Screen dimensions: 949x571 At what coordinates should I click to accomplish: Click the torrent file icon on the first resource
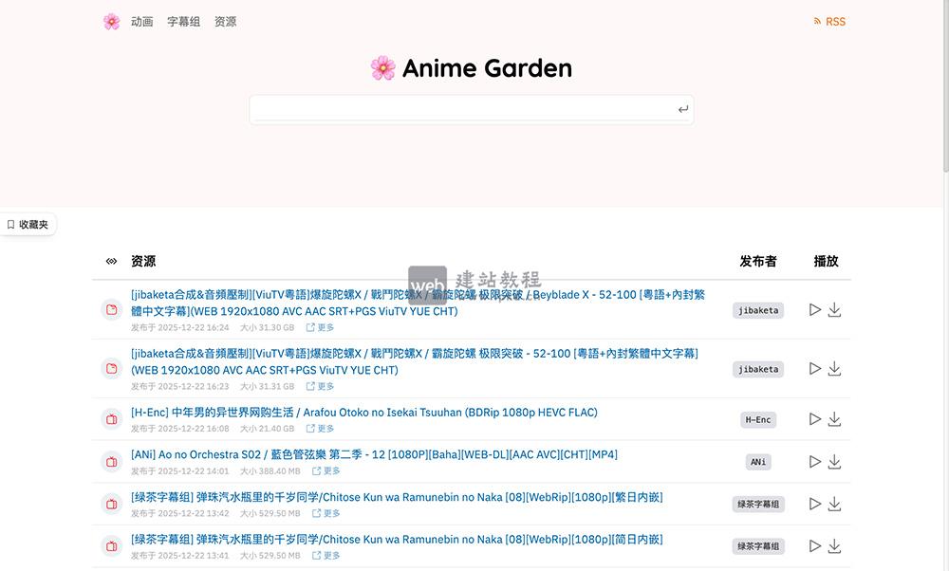tap(111, 310)
